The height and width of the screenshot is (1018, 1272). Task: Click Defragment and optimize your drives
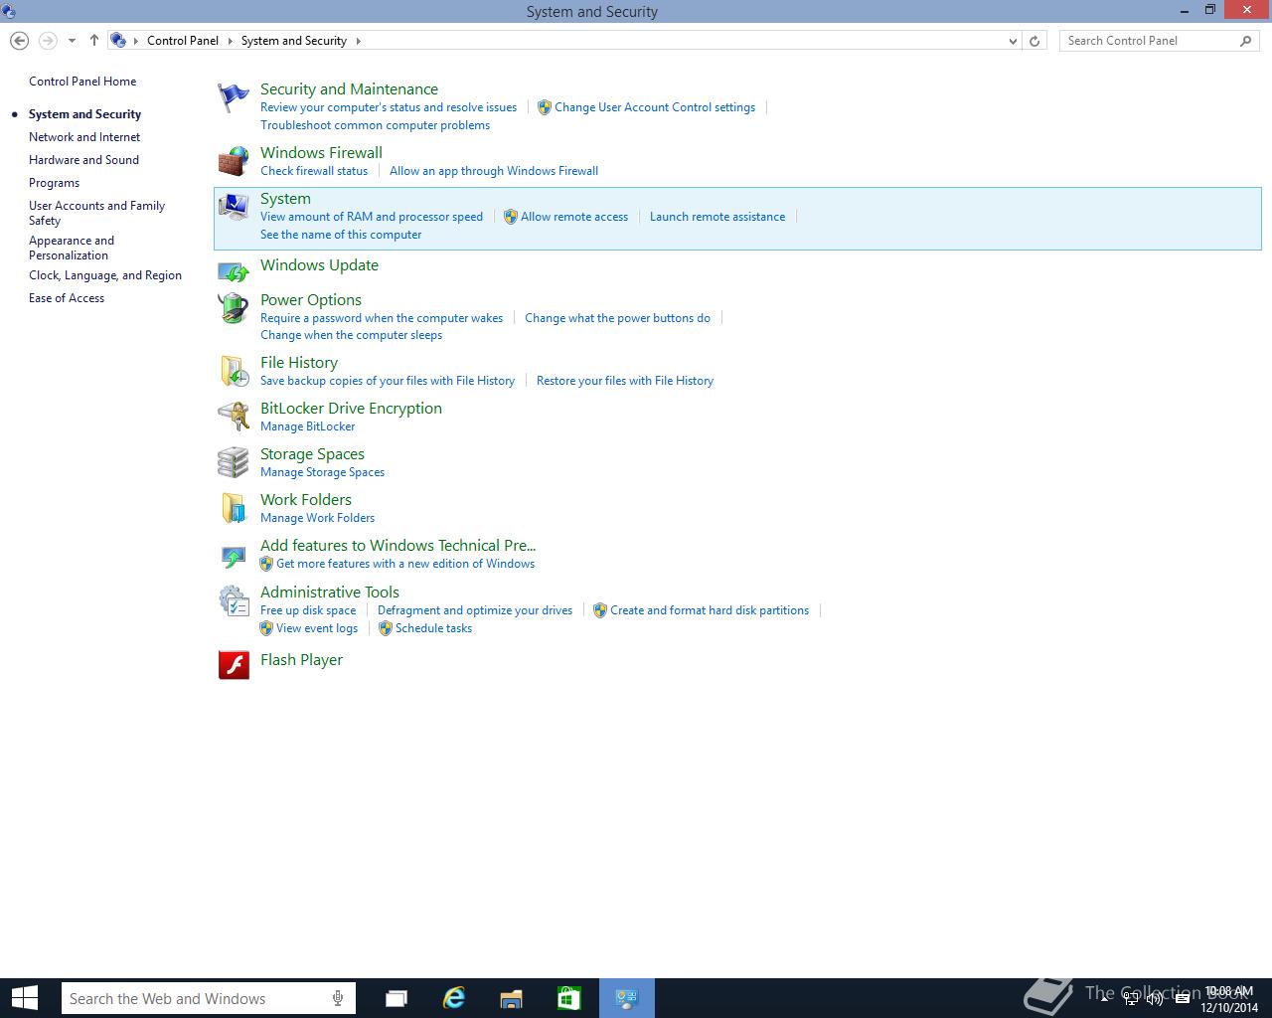point(475,610)
